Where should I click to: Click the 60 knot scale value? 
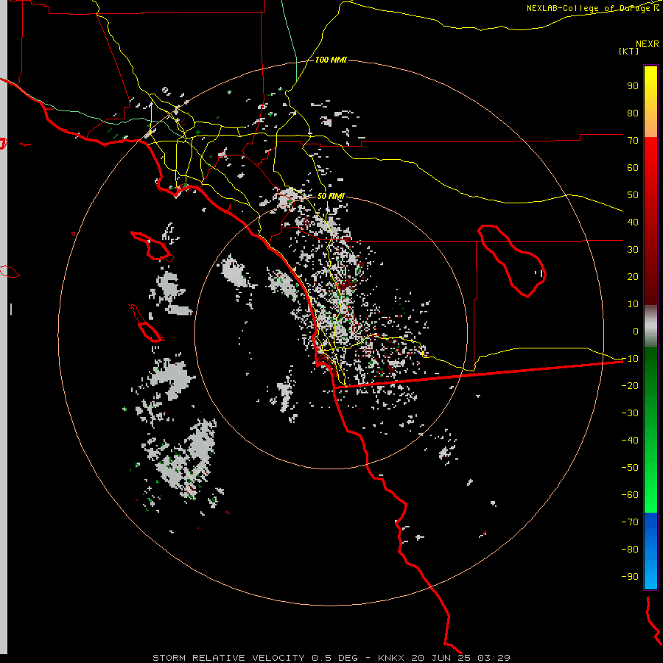point(633,167)
